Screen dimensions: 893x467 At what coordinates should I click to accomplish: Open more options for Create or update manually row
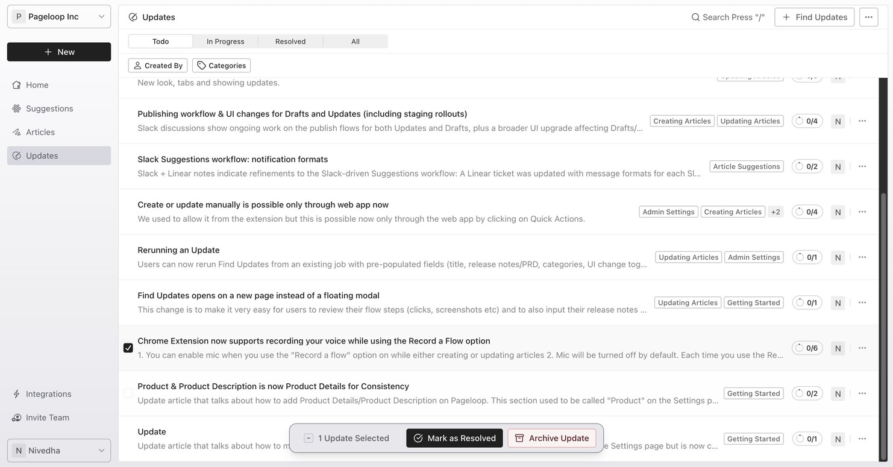click(x=862, y=212)
